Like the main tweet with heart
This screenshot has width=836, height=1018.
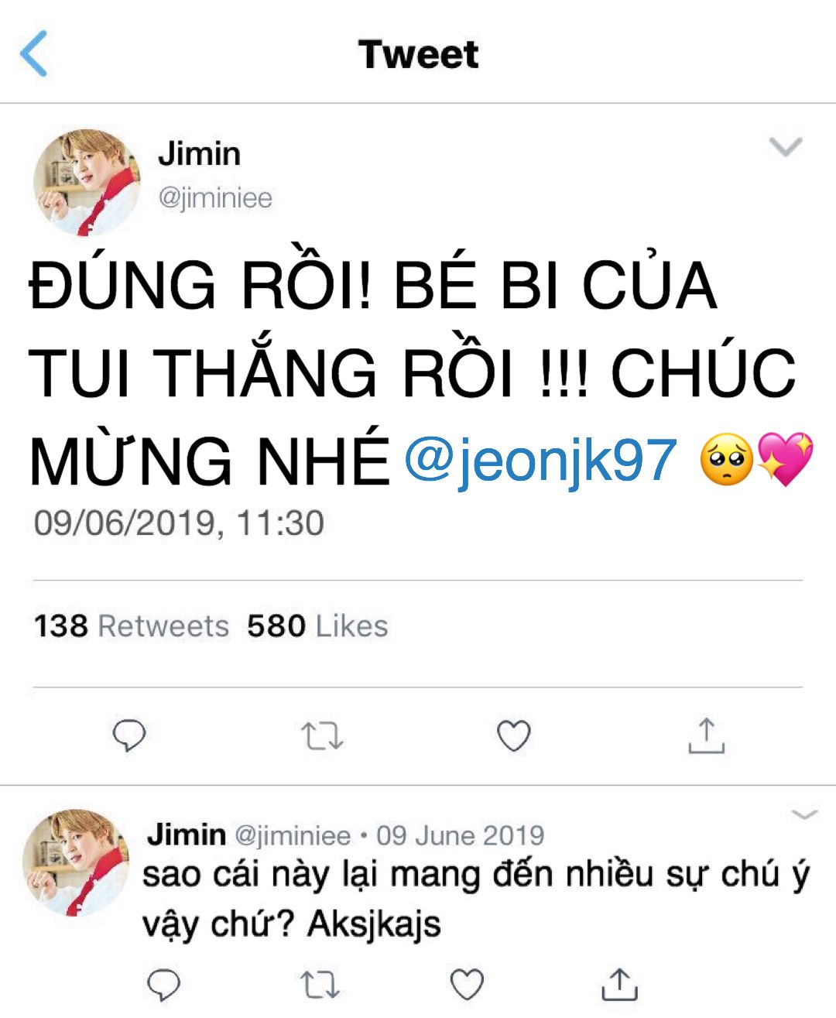(513, 735)
